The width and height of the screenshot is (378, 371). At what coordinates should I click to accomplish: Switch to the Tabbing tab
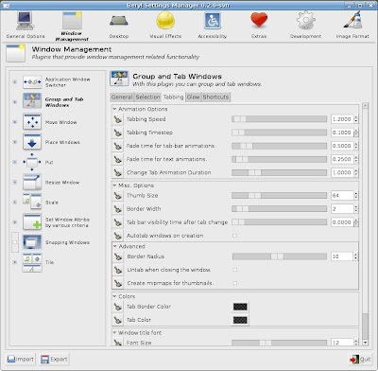pyautogui.click(x=173, y=97)
